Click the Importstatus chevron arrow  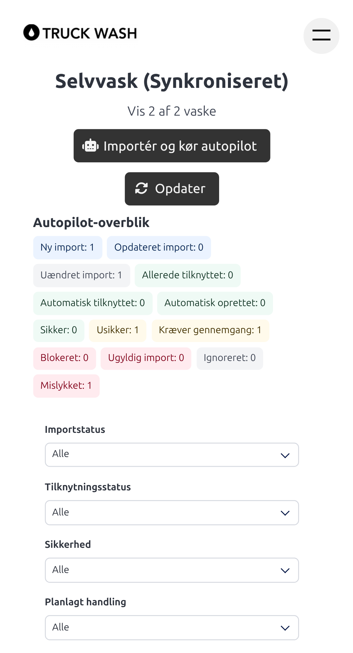(285, 455)
